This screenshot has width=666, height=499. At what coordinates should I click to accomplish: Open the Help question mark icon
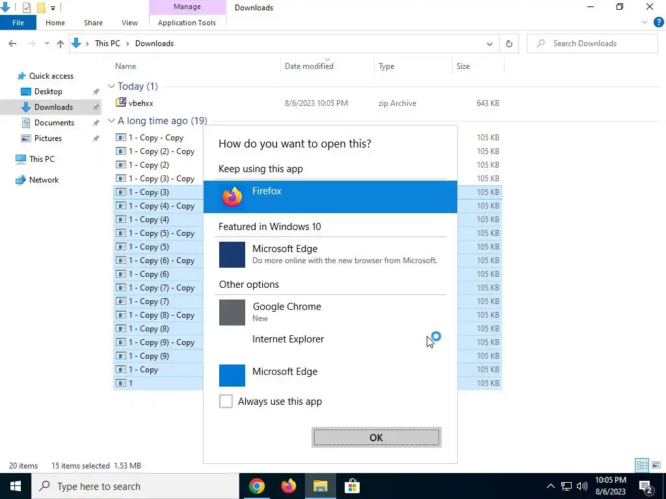(x=658, y=23)
